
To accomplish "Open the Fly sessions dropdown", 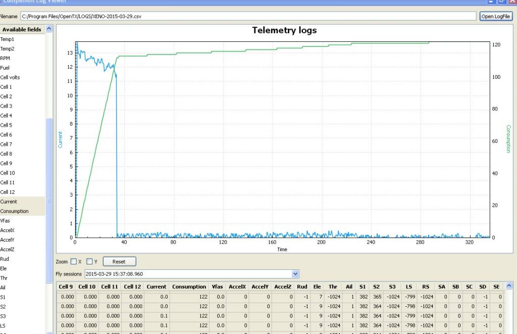I will click(x=295, y=274).
